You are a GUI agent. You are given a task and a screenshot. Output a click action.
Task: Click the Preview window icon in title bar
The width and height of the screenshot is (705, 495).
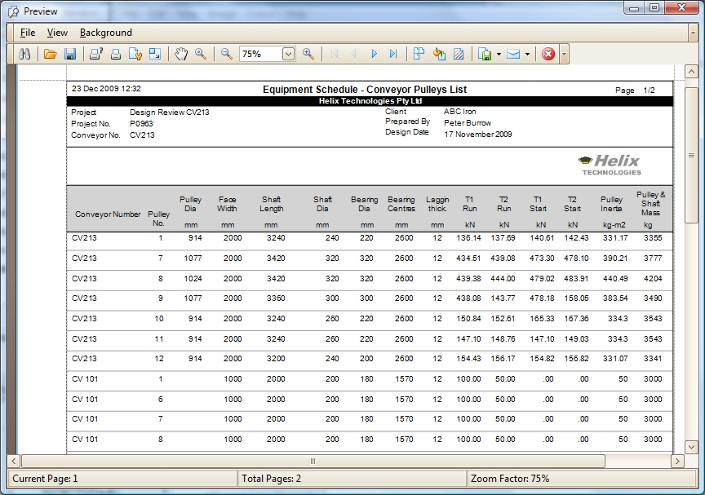tap(14, 11)
